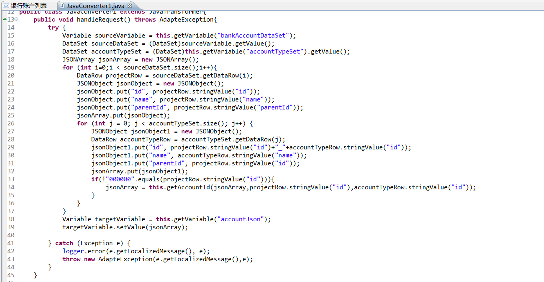
Task: Click line number 26 in the gutter
Action: click(11, 123)
